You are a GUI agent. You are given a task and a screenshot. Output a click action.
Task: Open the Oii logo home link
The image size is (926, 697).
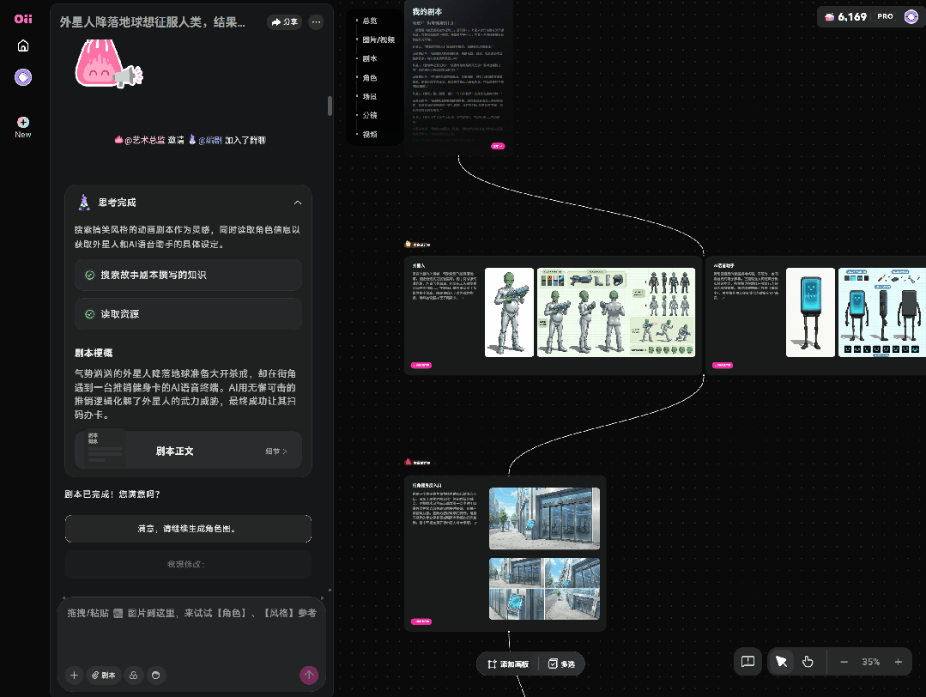(x=23, y=19)
